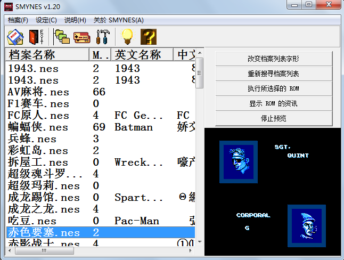
Task: Click the 停止预览 button
Action: (x=274, y=118)
